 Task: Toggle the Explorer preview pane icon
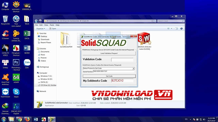click(x=176, y=28)
